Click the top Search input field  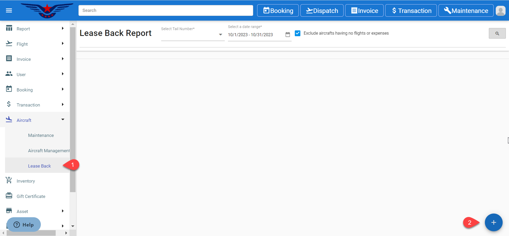[x=166, y=11]
